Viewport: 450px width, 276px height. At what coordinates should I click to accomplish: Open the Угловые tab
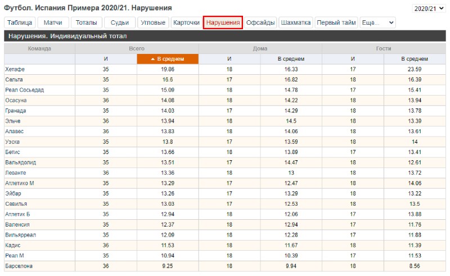[x=153, y=22]
